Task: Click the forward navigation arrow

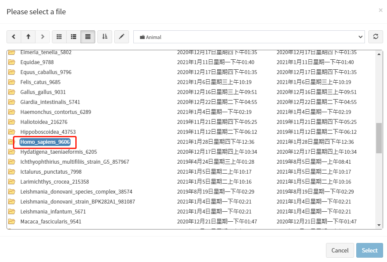Action: click(x=42, y=37)
